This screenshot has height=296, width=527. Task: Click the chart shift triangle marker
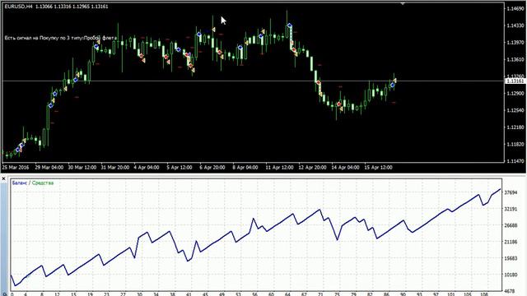pyautogui.click(x=403, y=3)
